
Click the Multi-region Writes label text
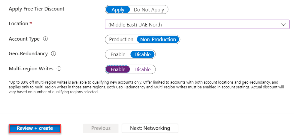pyautogui.click(x=31, y=69)
